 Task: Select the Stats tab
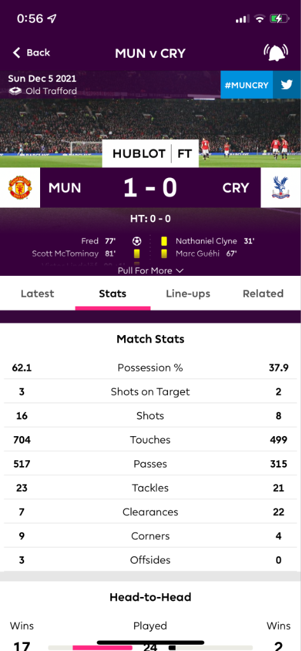pos(113,294)
